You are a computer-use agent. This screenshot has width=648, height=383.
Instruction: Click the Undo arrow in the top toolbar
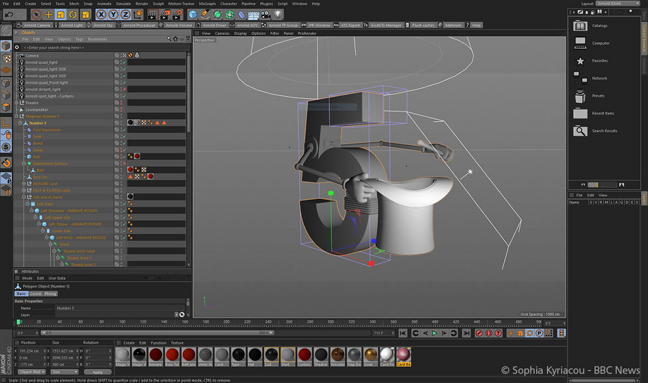[x=8, y=14]
